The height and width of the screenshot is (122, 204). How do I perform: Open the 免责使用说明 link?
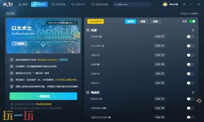pos(44,104)
